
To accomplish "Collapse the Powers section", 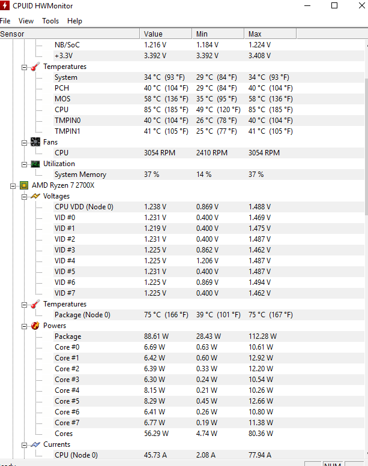I will point(24,326).
